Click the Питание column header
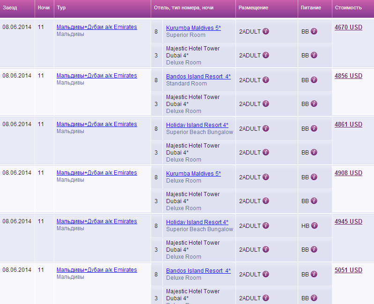 (311, 8)
